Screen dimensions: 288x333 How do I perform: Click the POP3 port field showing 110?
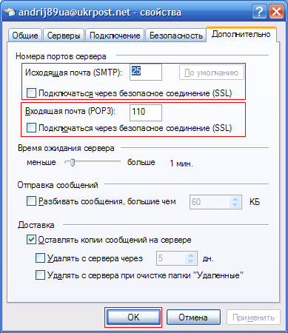pos(146,112)
